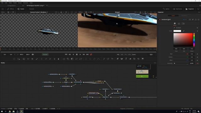Open the Some selective update dropdown
The image size is (201, 113).
click(x=134, y=54)
